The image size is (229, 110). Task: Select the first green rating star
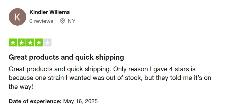coord(13,42)
